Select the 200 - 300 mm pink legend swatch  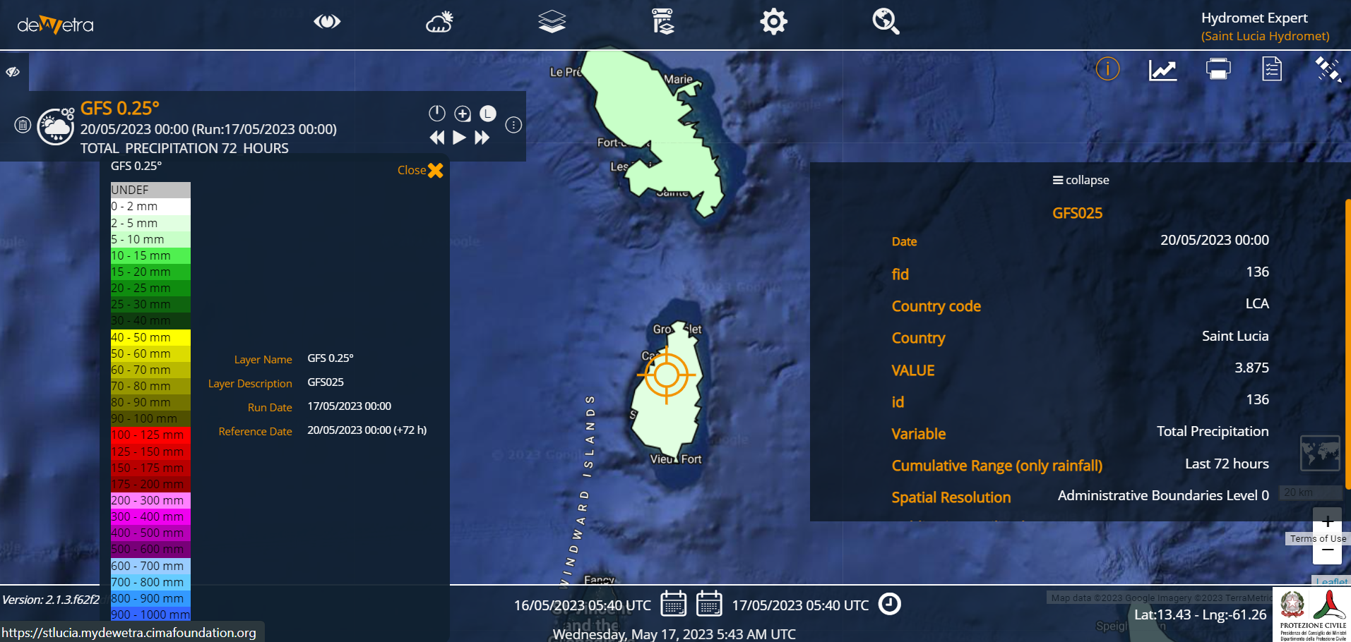coord(150,500)
